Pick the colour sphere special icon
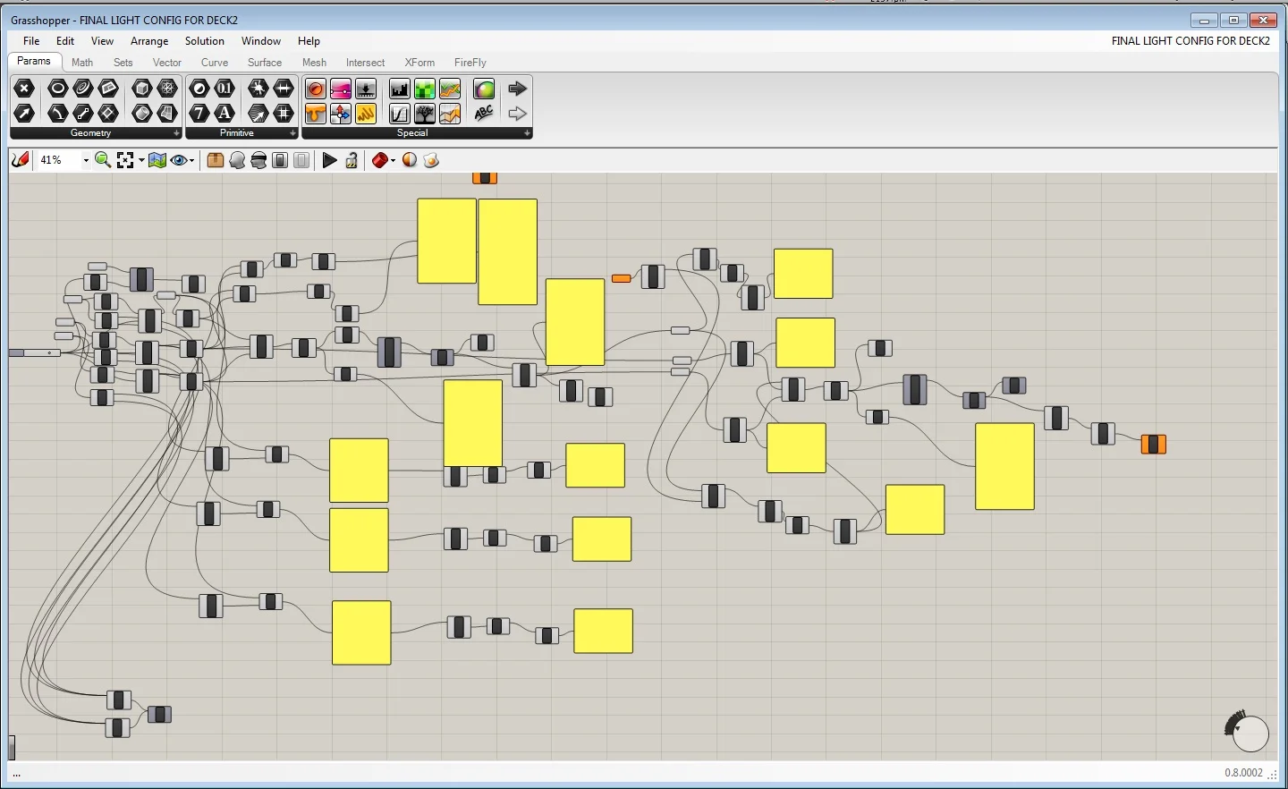Screen dimensions: 1288x789 (484, 89)
